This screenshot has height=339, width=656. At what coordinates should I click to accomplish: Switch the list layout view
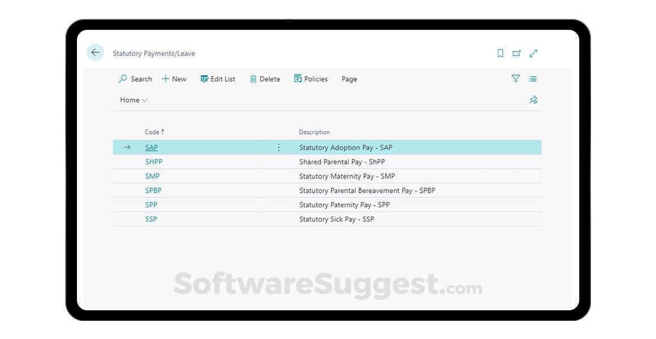tap(532, 79)
